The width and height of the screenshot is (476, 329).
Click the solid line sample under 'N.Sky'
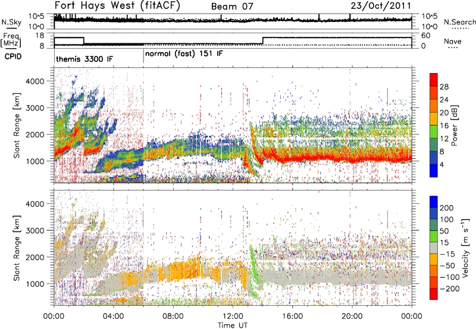(11, 27)
